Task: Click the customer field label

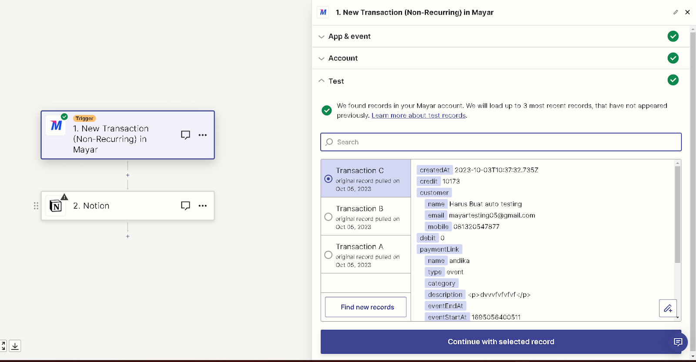Action: pyautogui.click(x=434, y=193)
